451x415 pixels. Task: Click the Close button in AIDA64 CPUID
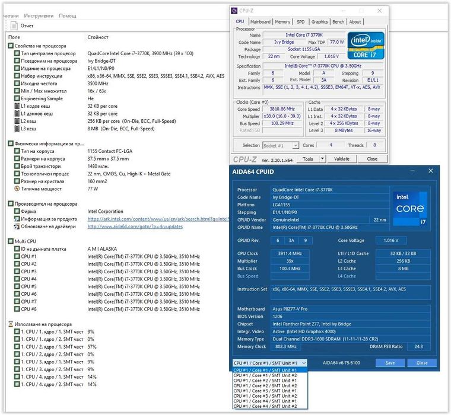(x=422, y=363)
